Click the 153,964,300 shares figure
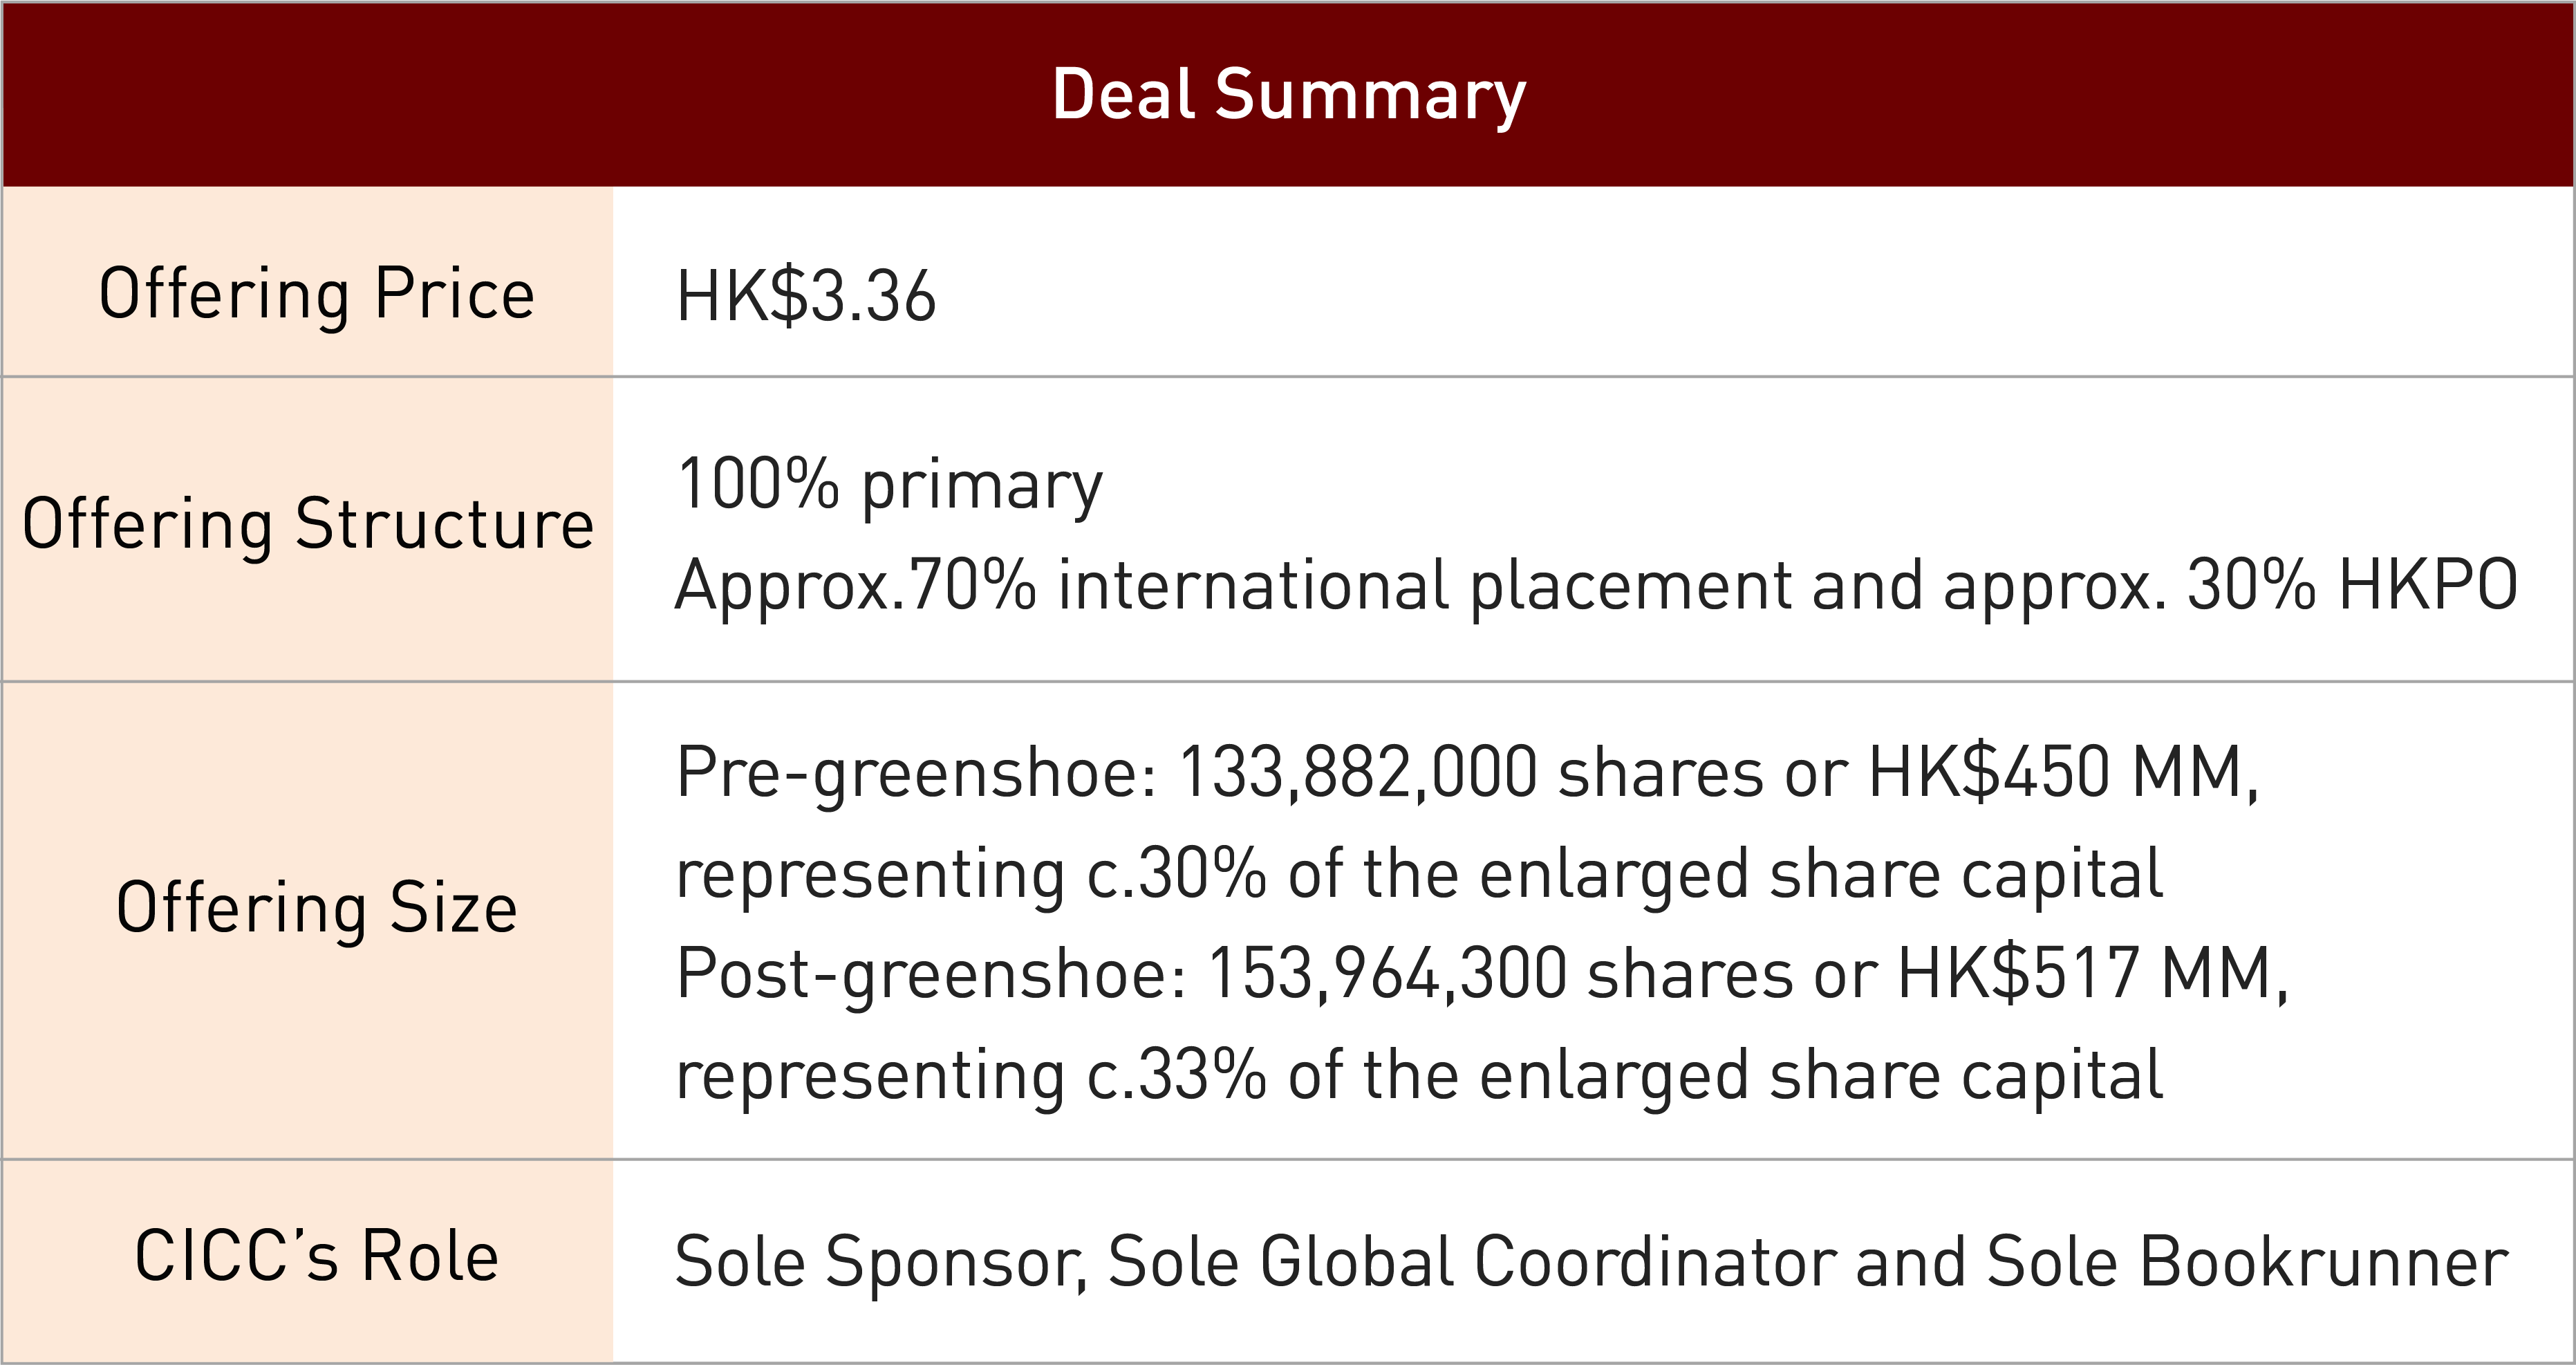The width and height of the screenshot is (2576, 1365). point(1387,974)
